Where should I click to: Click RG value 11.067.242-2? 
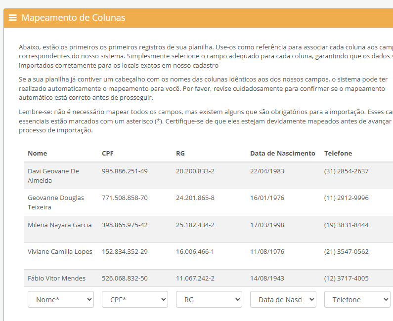pos(195,278)
